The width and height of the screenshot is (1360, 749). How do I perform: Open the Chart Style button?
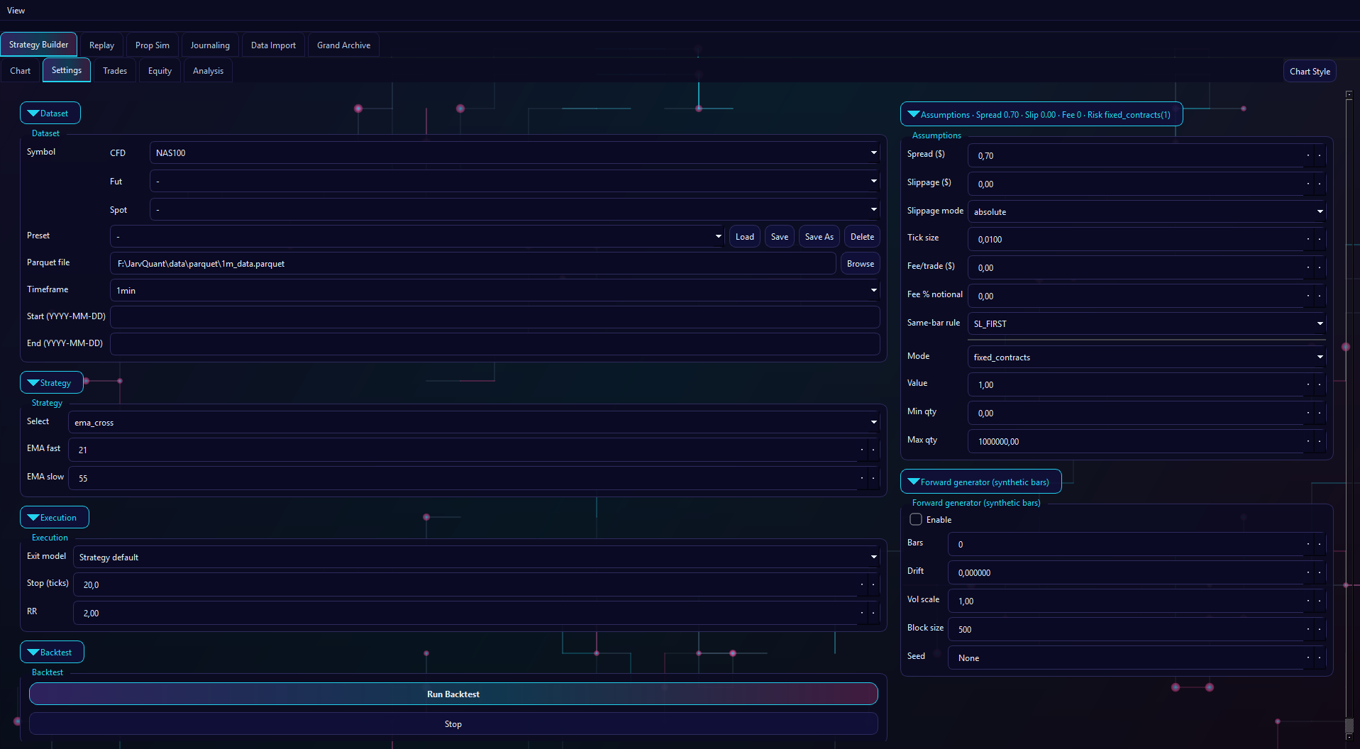1309,72
